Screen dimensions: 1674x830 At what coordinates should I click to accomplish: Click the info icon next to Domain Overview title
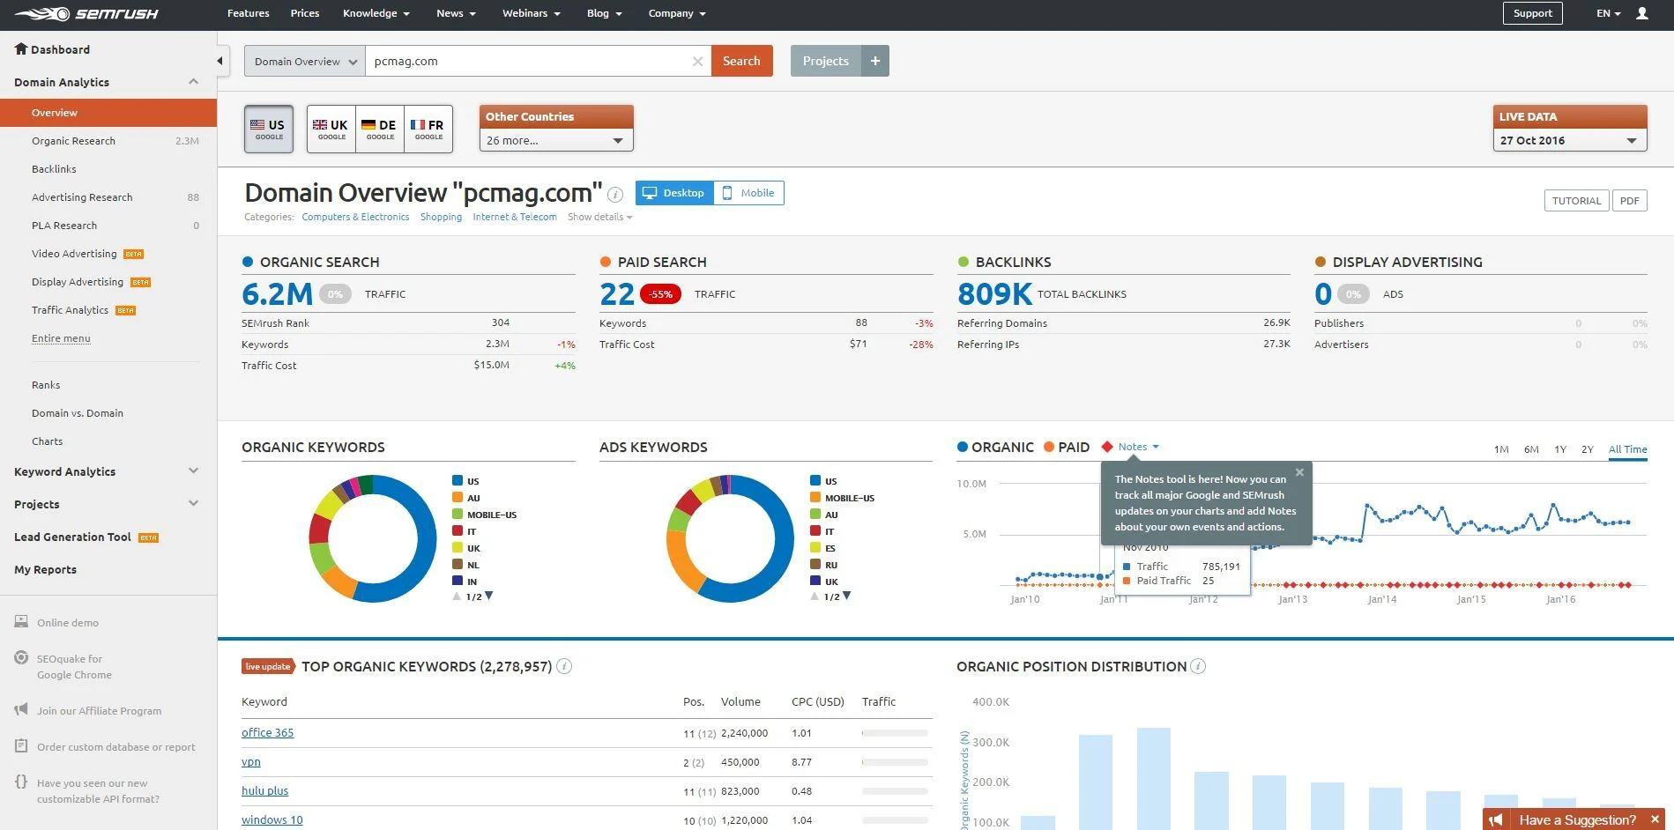pyautogui.click(x=614, y=195)
